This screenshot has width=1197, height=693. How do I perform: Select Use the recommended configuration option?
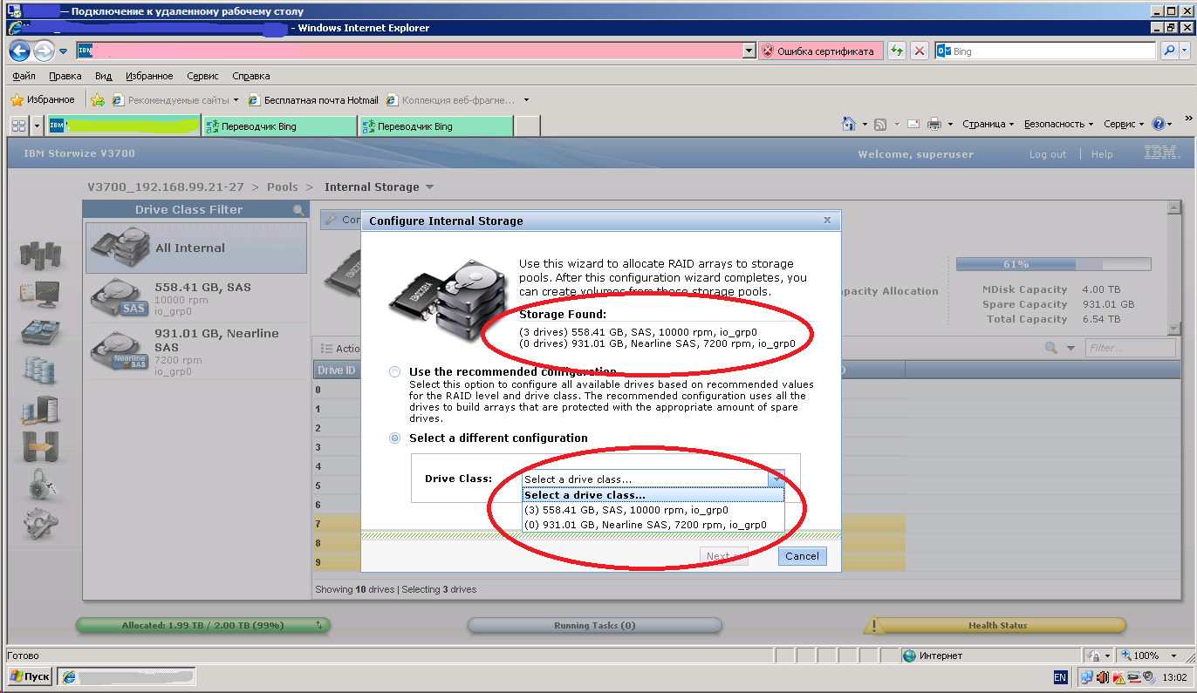(x=395, y=372)
